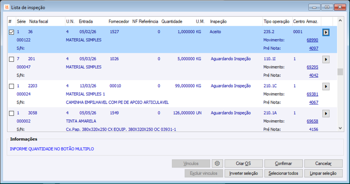350x184 pixels.
Task: Click the TINTA AMARELA description
Action: 81,121
